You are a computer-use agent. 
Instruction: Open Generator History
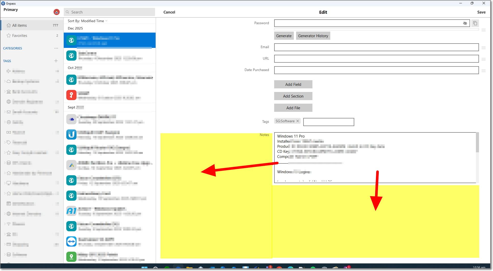point(313,36)
